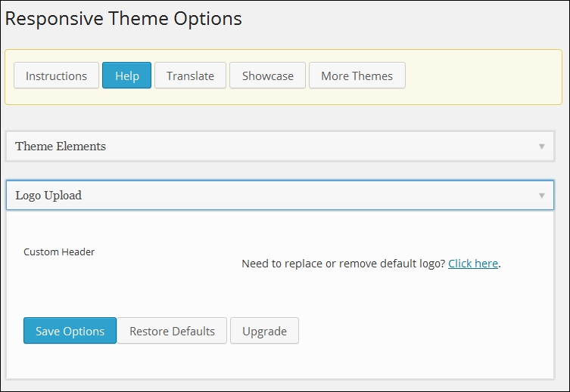Select the Custom Header label

(x=59, y=252)
